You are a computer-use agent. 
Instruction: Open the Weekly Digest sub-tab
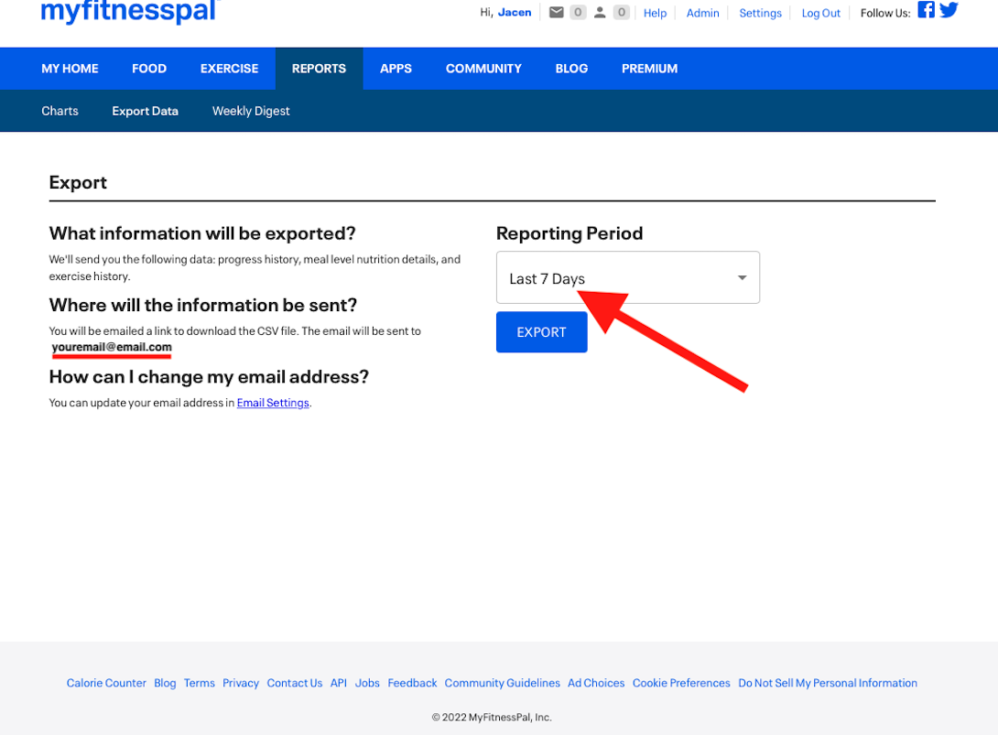(x=251, y=111)
